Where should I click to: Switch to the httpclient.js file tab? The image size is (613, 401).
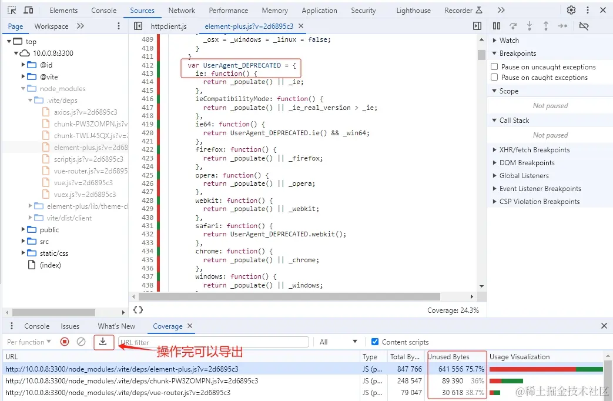pyautogui.click(x=169, y=26)
